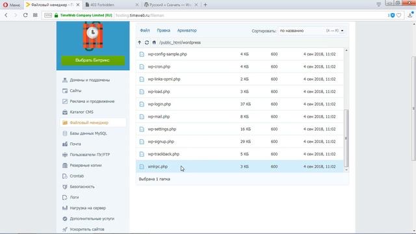Click Безопасность shield sidebar icon

tap(65, 187)
